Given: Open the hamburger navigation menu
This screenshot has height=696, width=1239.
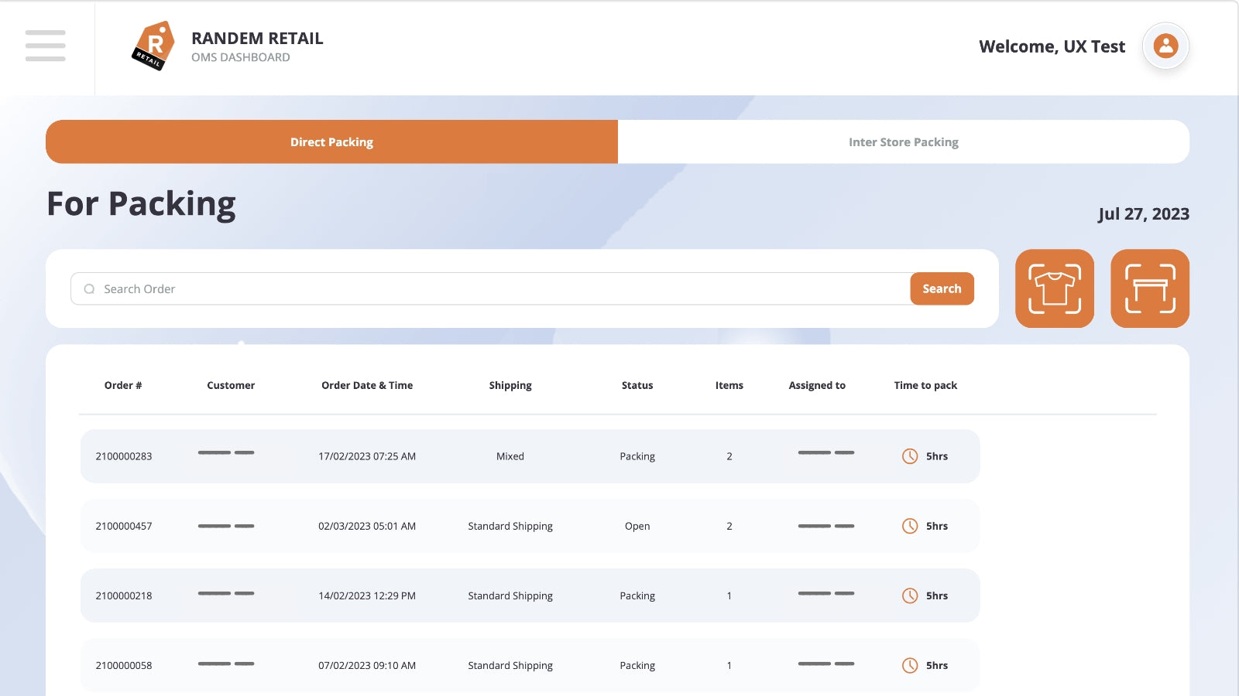Looking at the screenshot, I should pyautogui.click(x=45, y=46).
